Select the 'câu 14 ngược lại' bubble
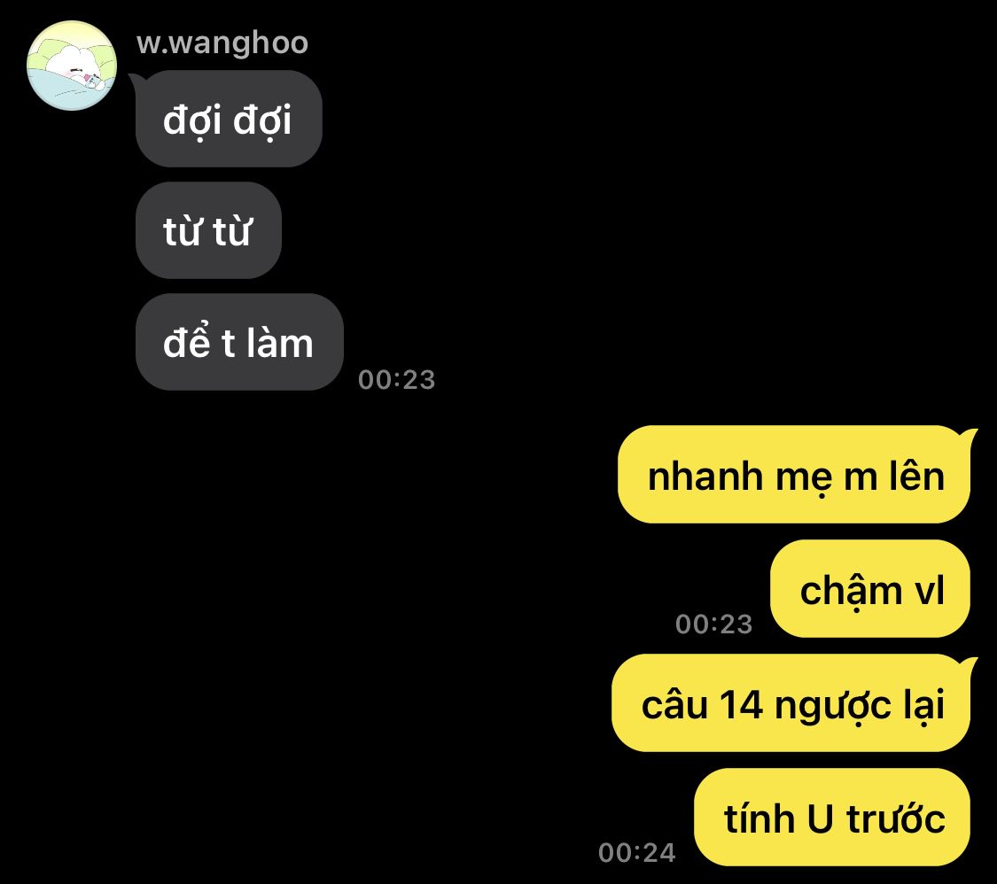Image resolution: width=997 pixels, height=884 pixels. coord(791,703)
